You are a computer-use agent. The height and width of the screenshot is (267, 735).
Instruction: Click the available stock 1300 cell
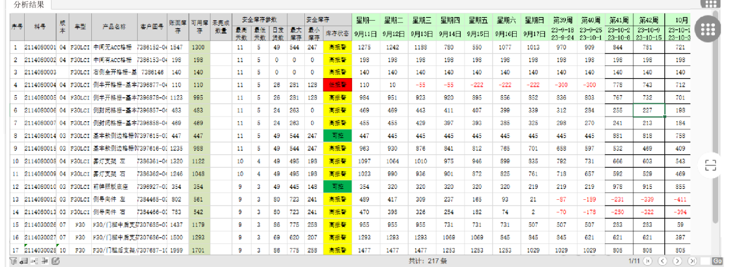click(x=199, y=47)
